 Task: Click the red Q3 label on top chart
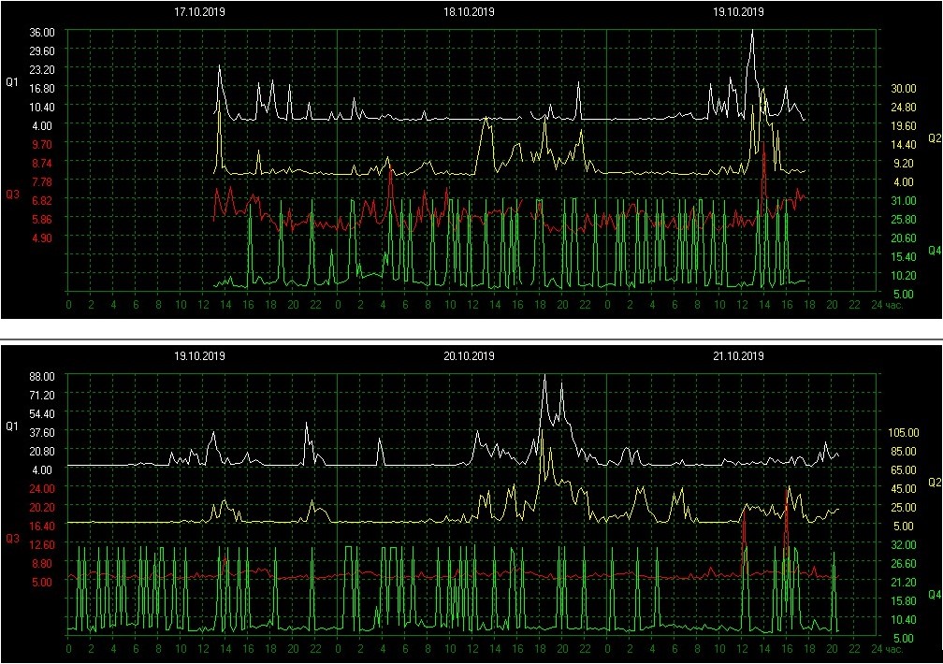pyautogui.click(x=12, y=195)
